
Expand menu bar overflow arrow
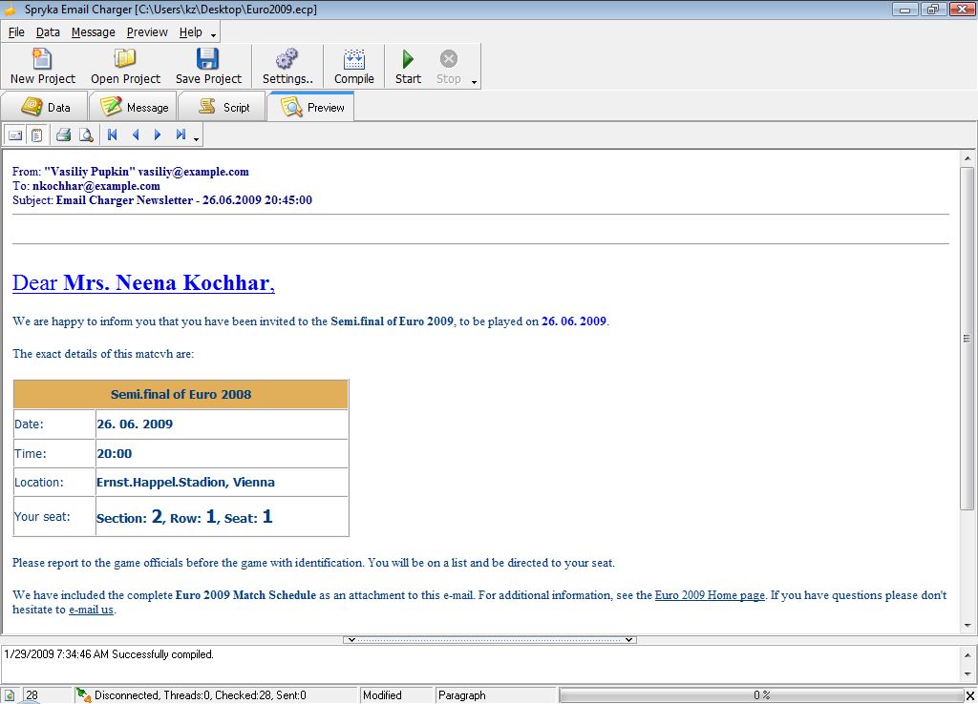coord(213,35)
